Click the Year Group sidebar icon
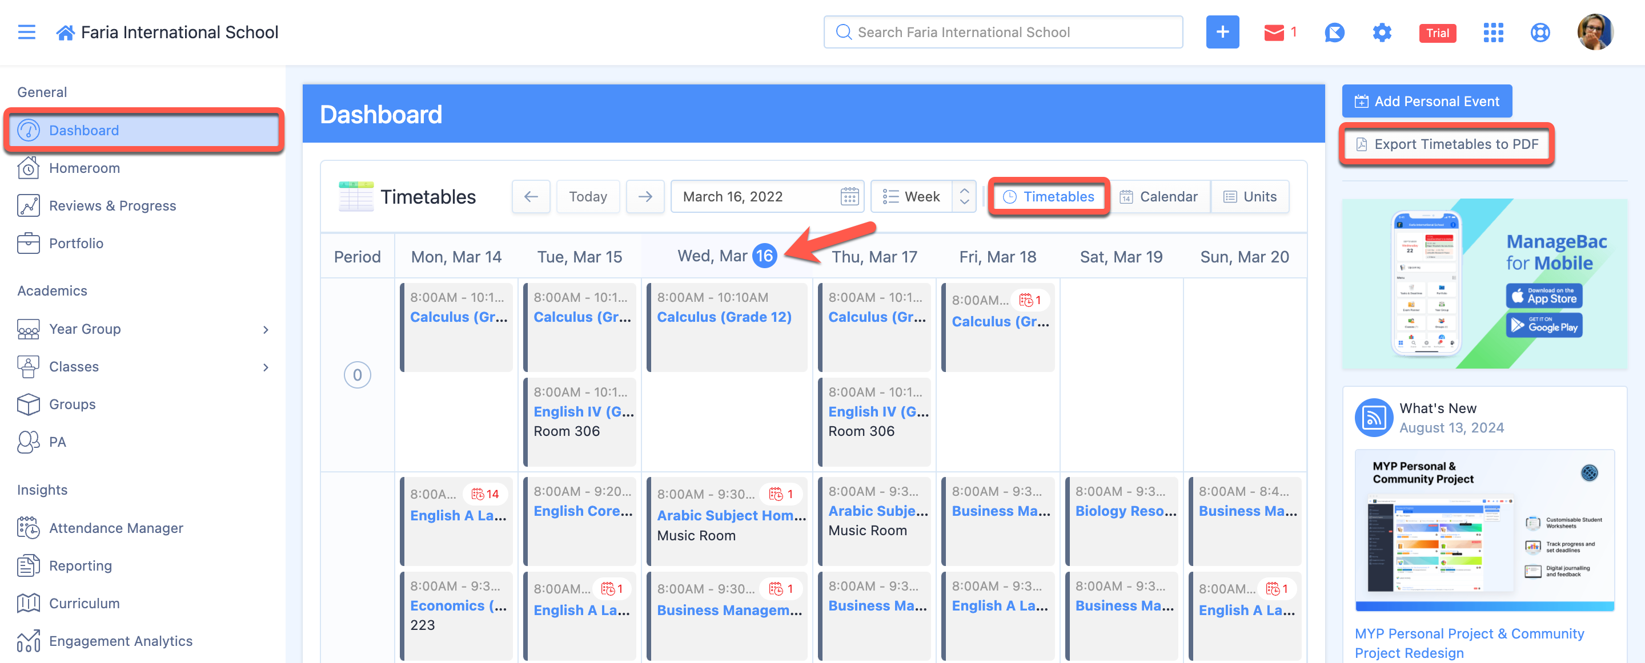1645x663 pixels. click(x=28, y=329)
